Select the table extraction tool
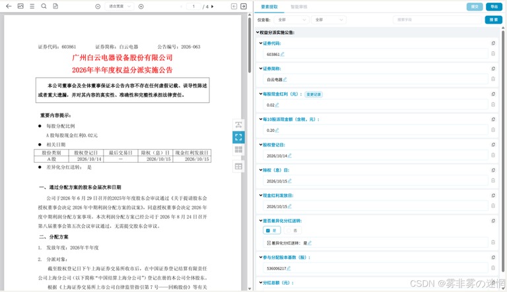This screenshot has width=507, height=292. [238, 166]
